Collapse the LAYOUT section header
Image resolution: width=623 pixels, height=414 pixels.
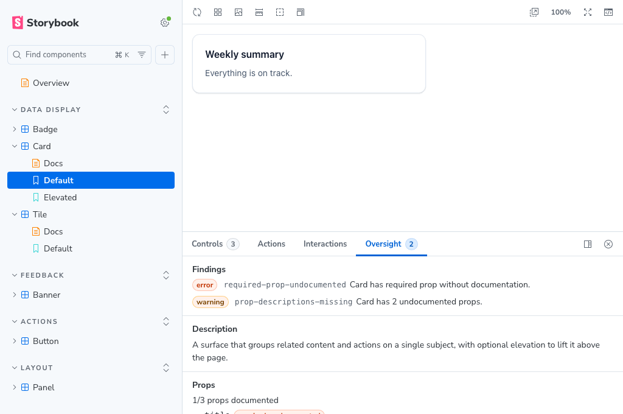(x=32, y=368)
